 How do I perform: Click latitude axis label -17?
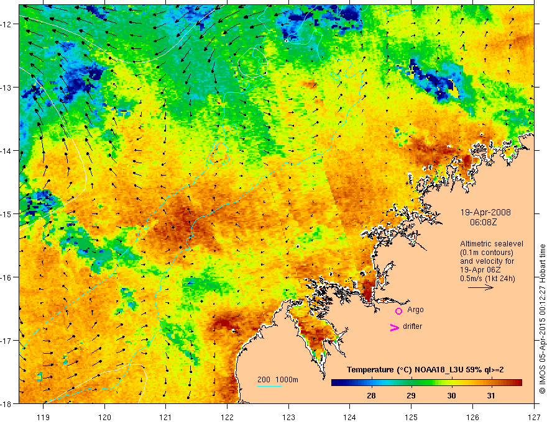6,341
